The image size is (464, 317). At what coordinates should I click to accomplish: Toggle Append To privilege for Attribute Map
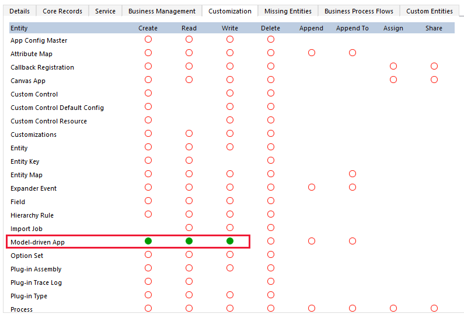click(x=353, y=53)
